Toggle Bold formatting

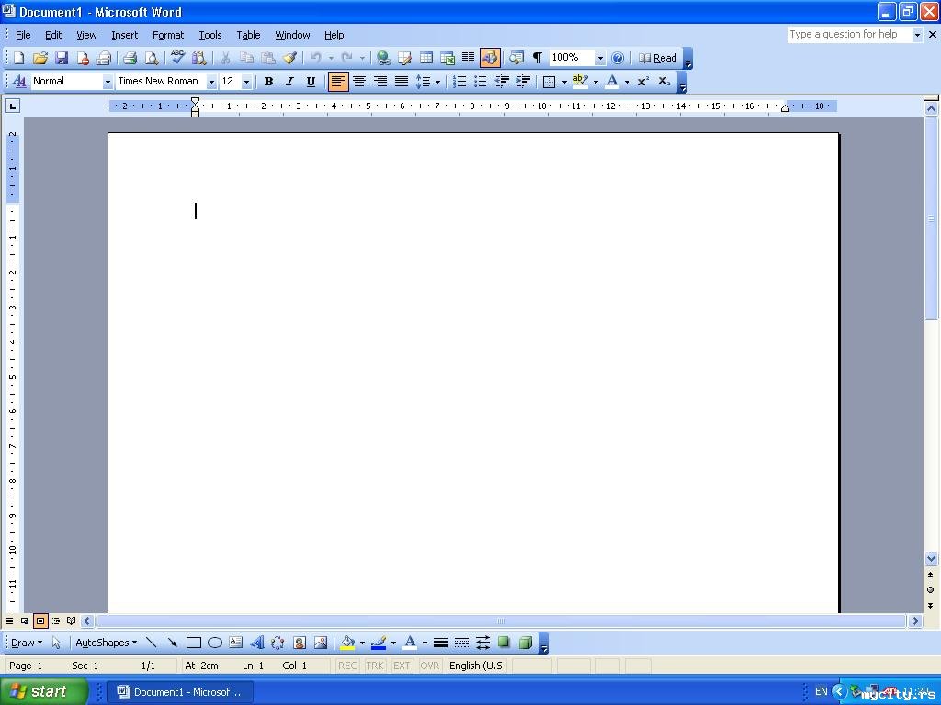tap(269, 82)
